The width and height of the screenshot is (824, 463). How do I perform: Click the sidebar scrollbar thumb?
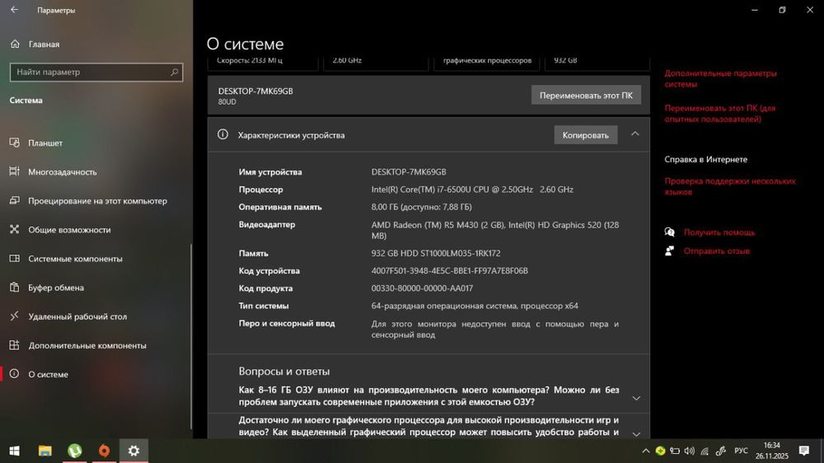tap(191, 336)
